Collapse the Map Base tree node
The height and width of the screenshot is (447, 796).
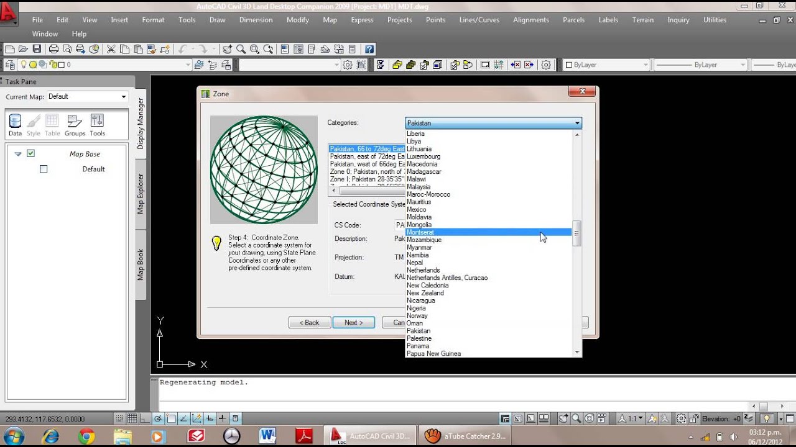pyautogui.click(x=18, y=154)
